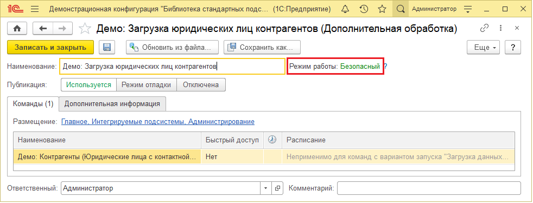Select publication option Используется
The height and width of the screenshot is (203, 533).
click(x=88, y=85)
